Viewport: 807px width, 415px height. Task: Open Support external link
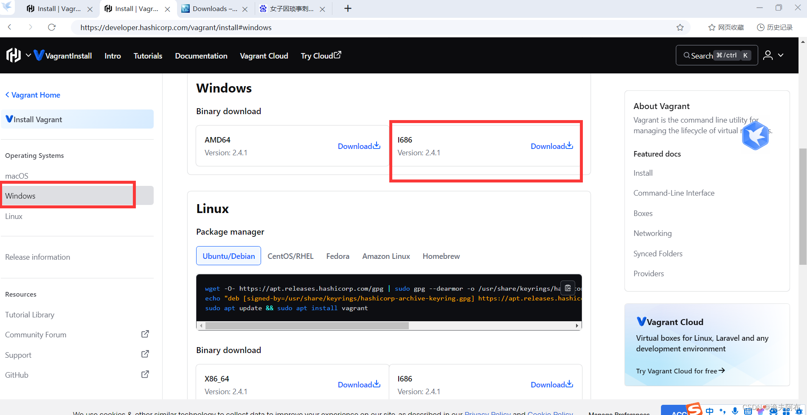(x=77, y=355)
